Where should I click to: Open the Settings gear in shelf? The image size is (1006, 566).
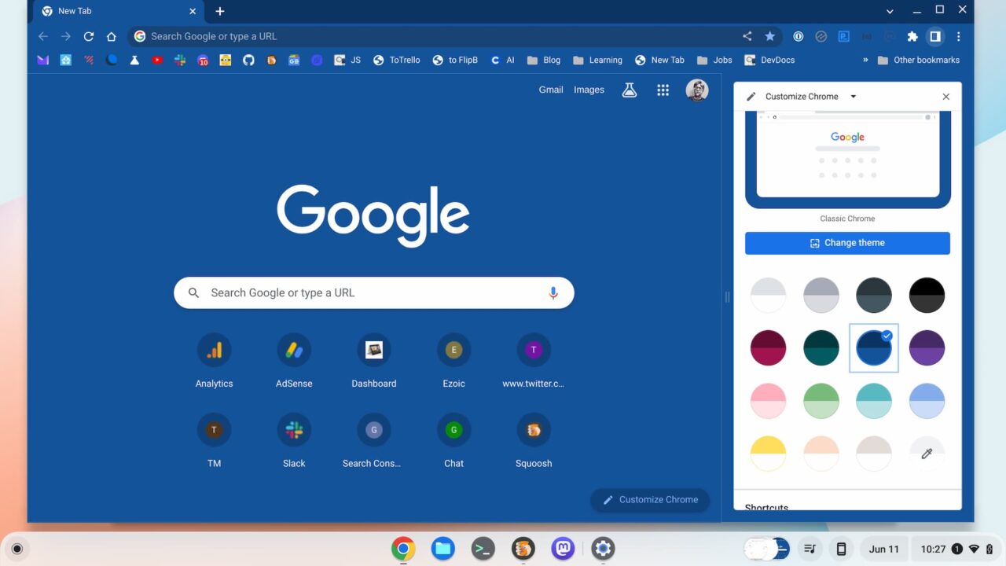click(603, 549)
